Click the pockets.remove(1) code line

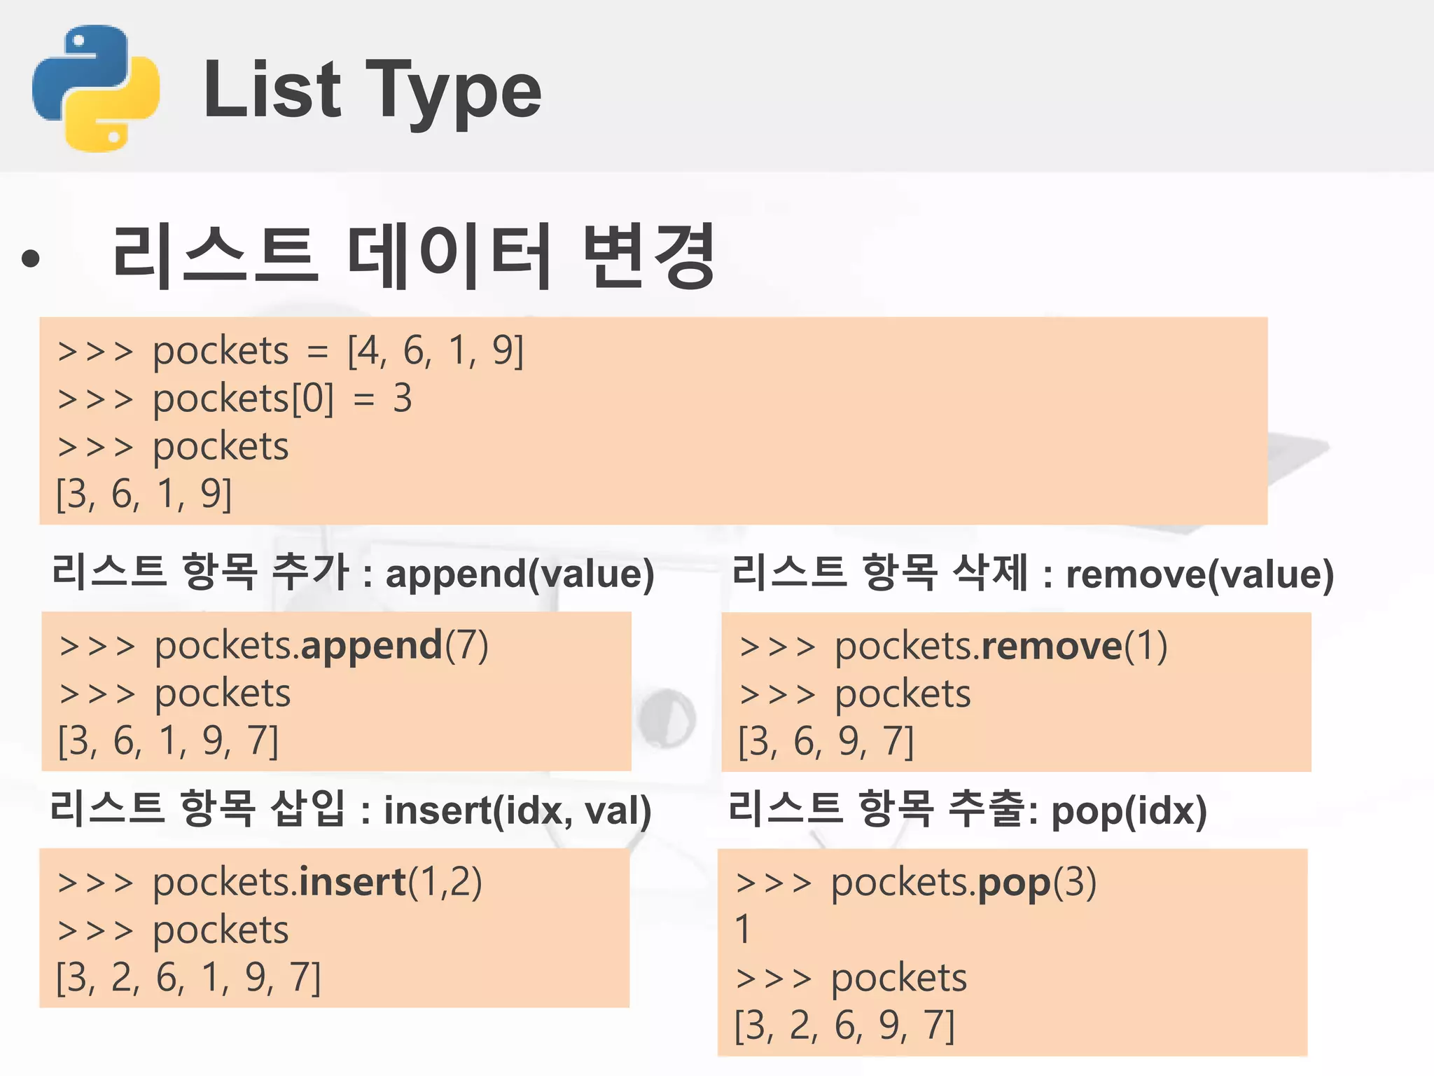953,646
